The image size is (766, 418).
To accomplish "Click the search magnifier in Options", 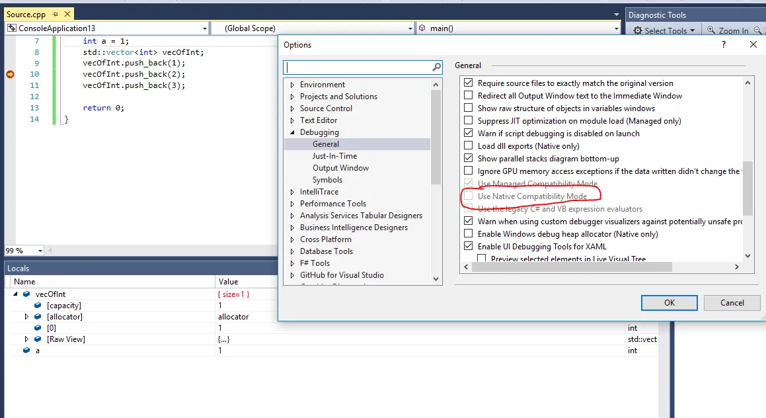I will [436, 67].
